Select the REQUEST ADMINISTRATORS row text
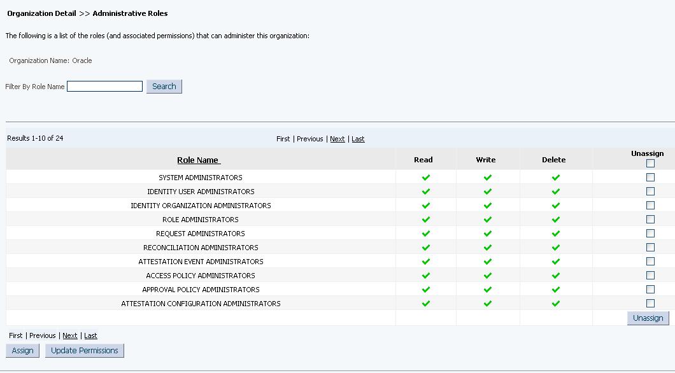Viewport: 675px width, 373px height. click(201, 234)
